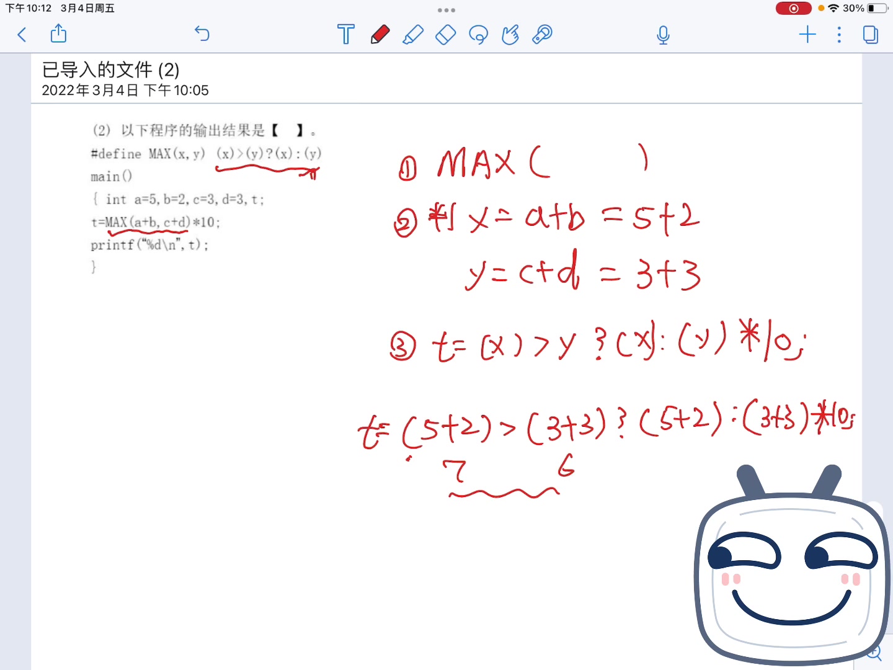Tap the note title 已导入的文件 (2)
Image resolution: width=893 pixels, height=670 pixels.
(x=110, y=69)
